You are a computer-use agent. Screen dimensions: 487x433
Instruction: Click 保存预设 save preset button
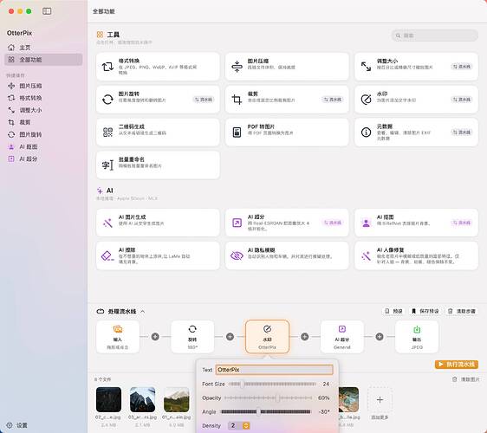click(x=425, y=311)
